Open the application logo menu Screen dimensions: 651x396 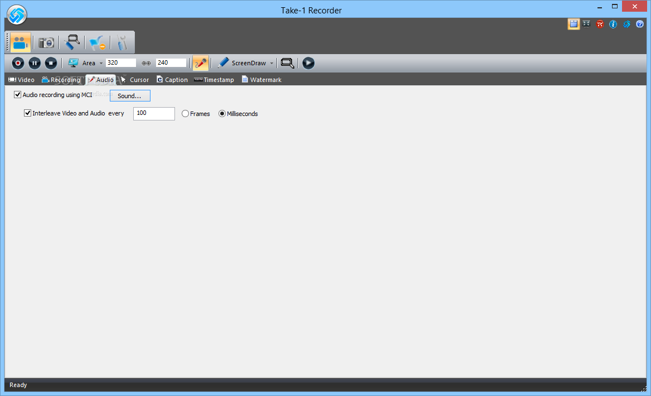click(17, 15)
